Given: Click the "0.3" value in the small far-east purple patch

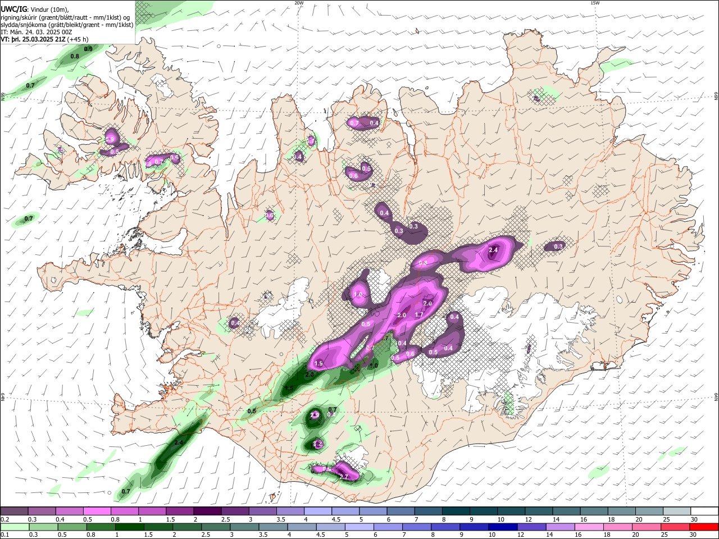Looking at the screenshot, I should 558,246.
